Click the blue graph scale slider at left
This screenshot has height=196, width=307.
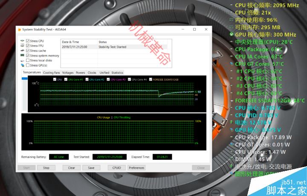coord(25,78)
